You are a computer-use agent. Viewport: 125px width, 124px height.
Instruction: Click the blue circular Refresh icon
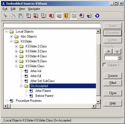(x=97, y=16)
